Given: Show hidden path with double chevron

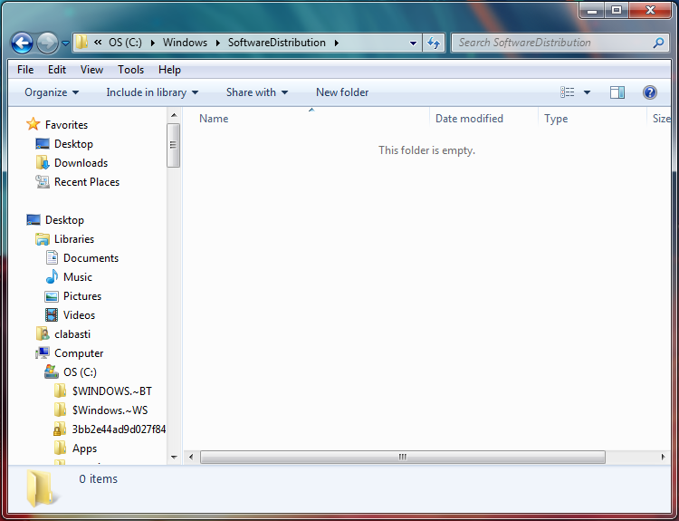Looking at the screenshot, I should pyautogui.click(x=98, y=42).
